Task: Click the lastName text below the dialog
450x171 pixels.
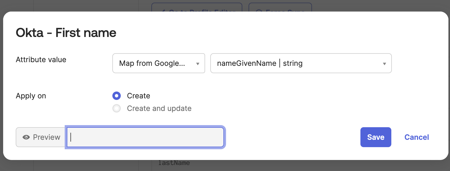Action: point(174,163)
